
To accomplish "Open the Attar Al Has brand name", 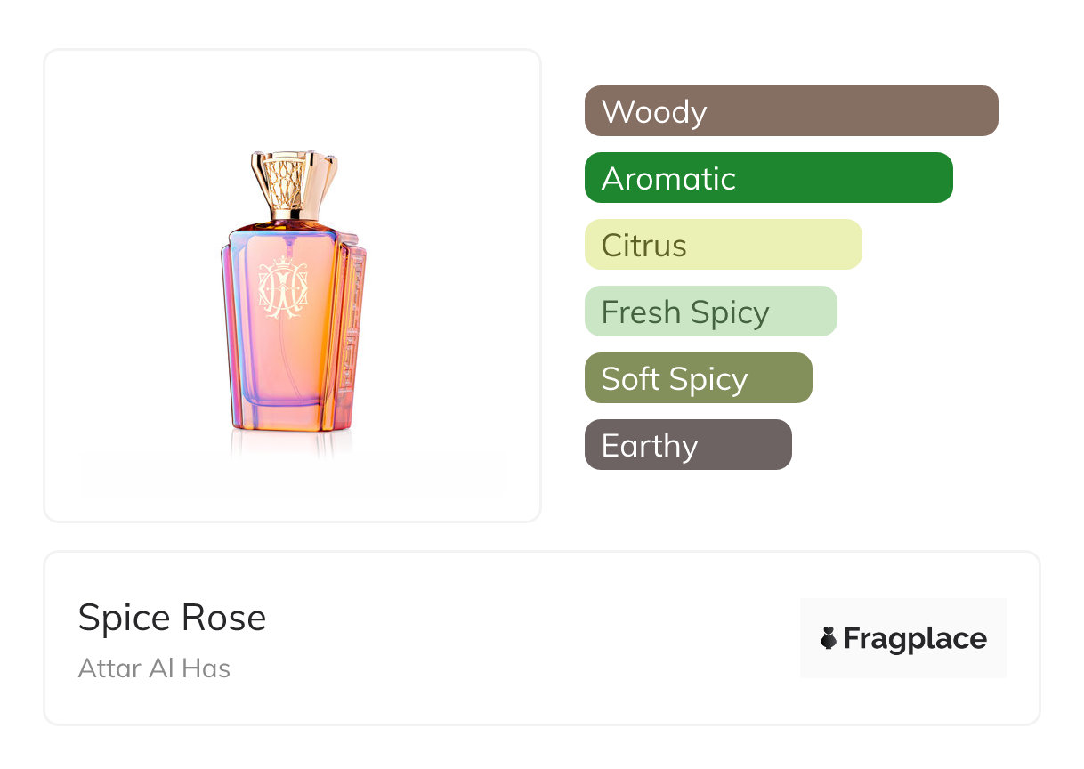I will point(154,668).
